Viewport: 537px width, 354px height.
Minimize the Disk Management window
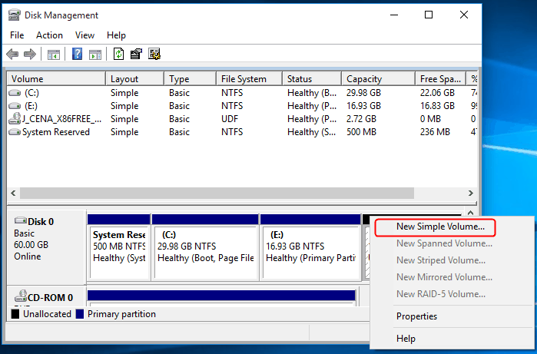[394, 15]
